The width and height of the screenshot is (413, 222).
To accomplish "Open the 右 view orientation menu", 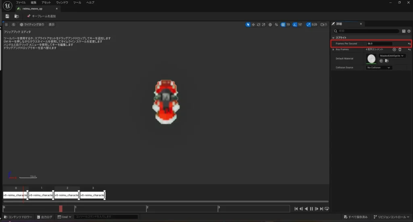I will (x=13, y=25).
